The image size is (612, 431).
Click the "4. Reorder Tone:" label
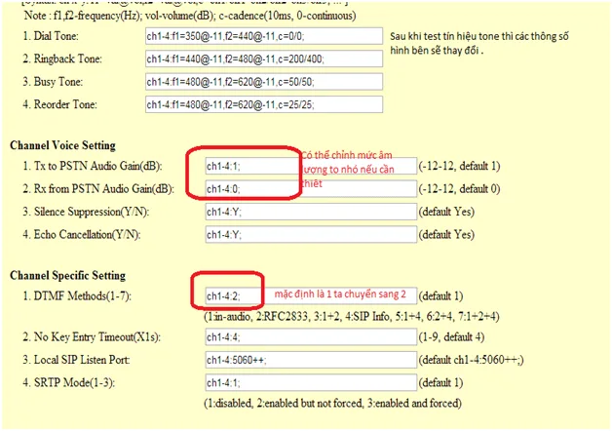point(60,104)
